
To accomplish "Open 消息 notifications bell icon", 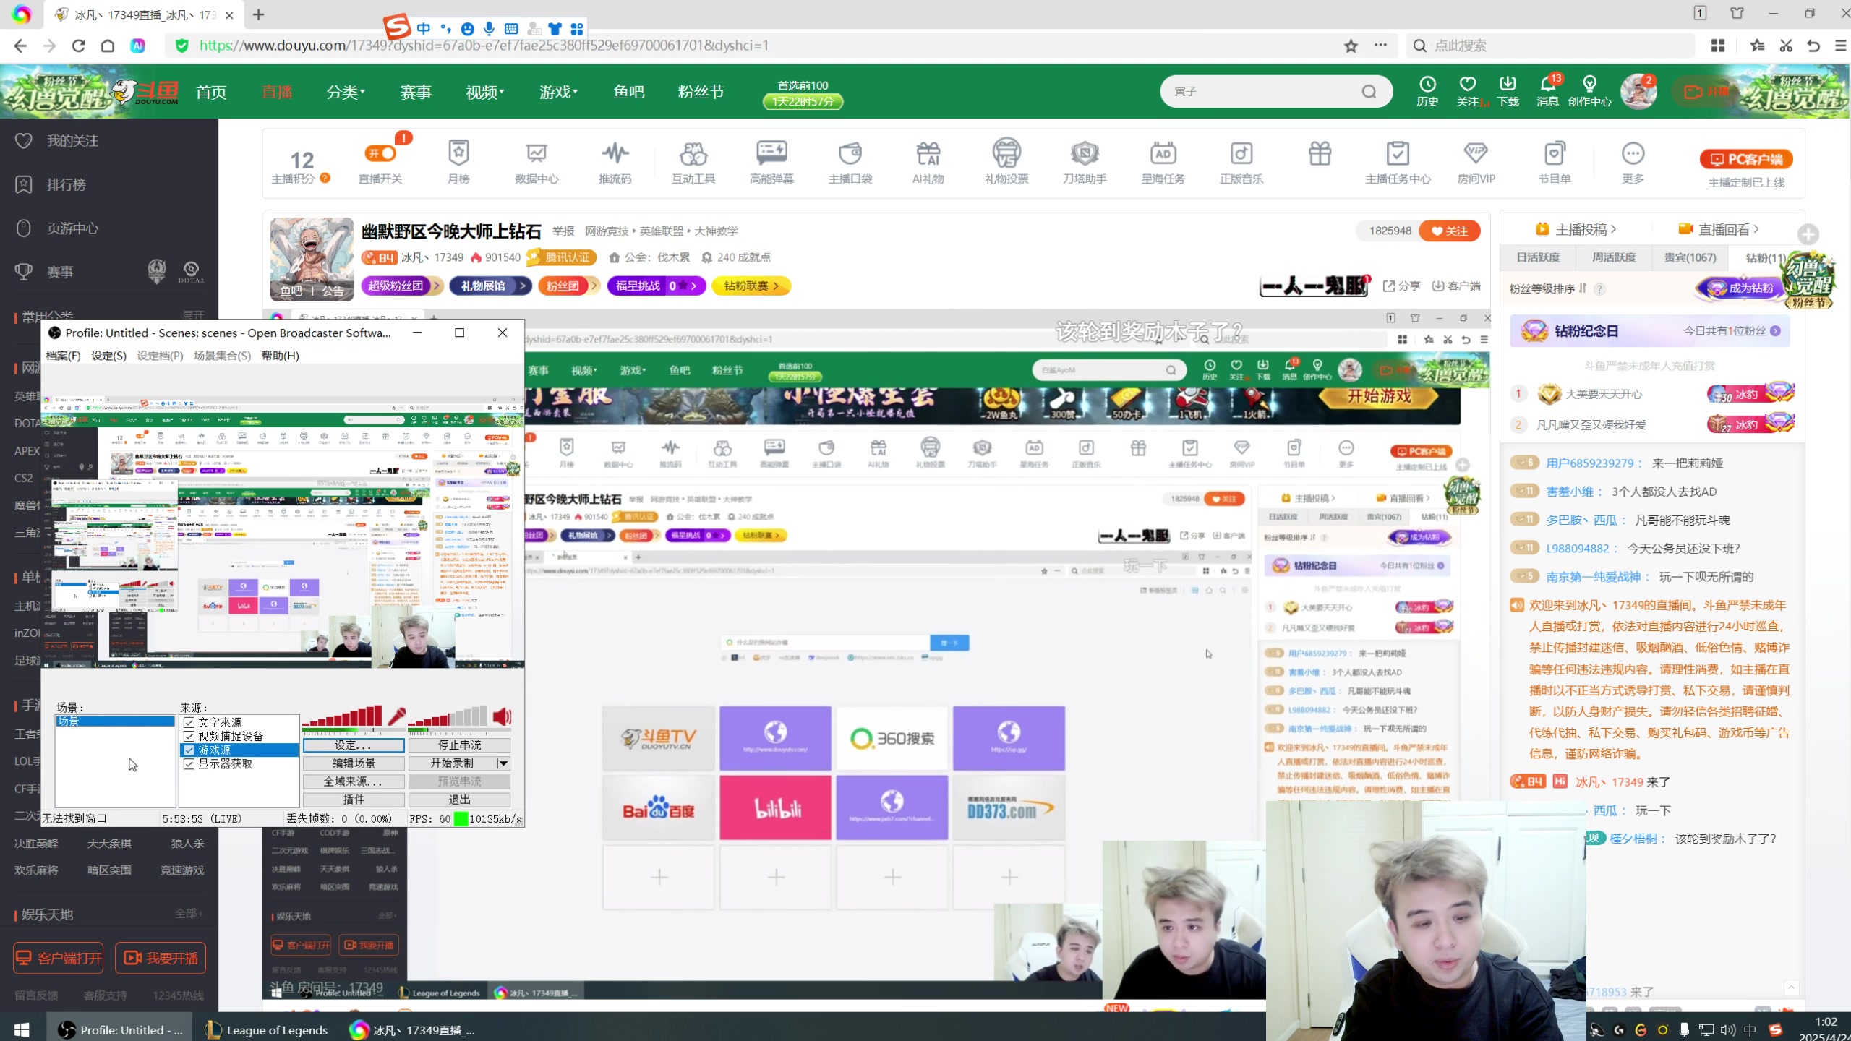I will click(1547, 92).
